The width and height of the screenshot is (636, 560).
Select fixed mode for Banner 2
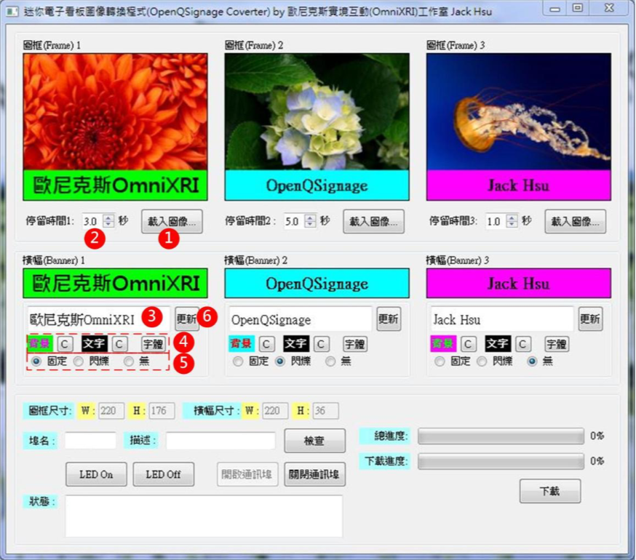[238, 361]
